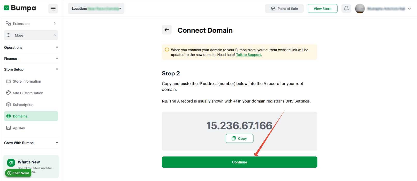This screenshot has width=417, height=181.
Task: Click the Store Information icon
Action: 9,81
